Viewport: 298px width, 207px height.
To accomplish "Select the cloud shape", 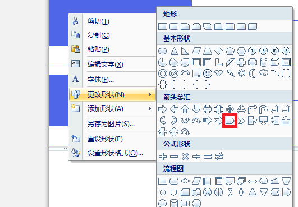I will pos(264,72).
